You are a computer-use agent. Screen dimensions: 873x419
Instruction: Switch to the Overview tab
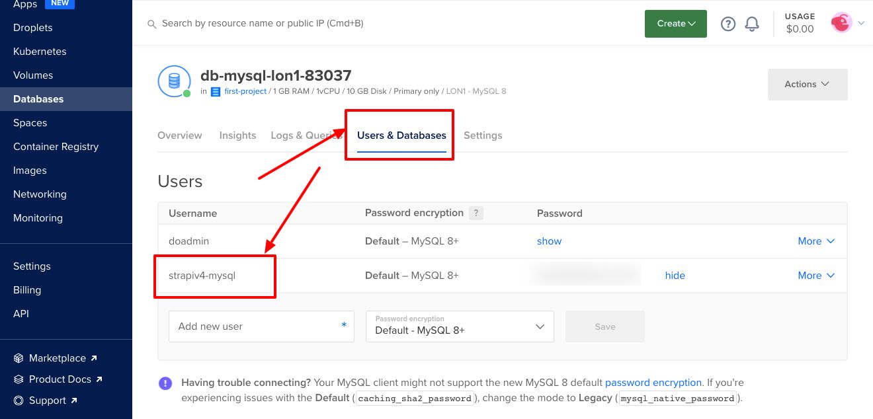pyautogui.click(x=180, y=135)
